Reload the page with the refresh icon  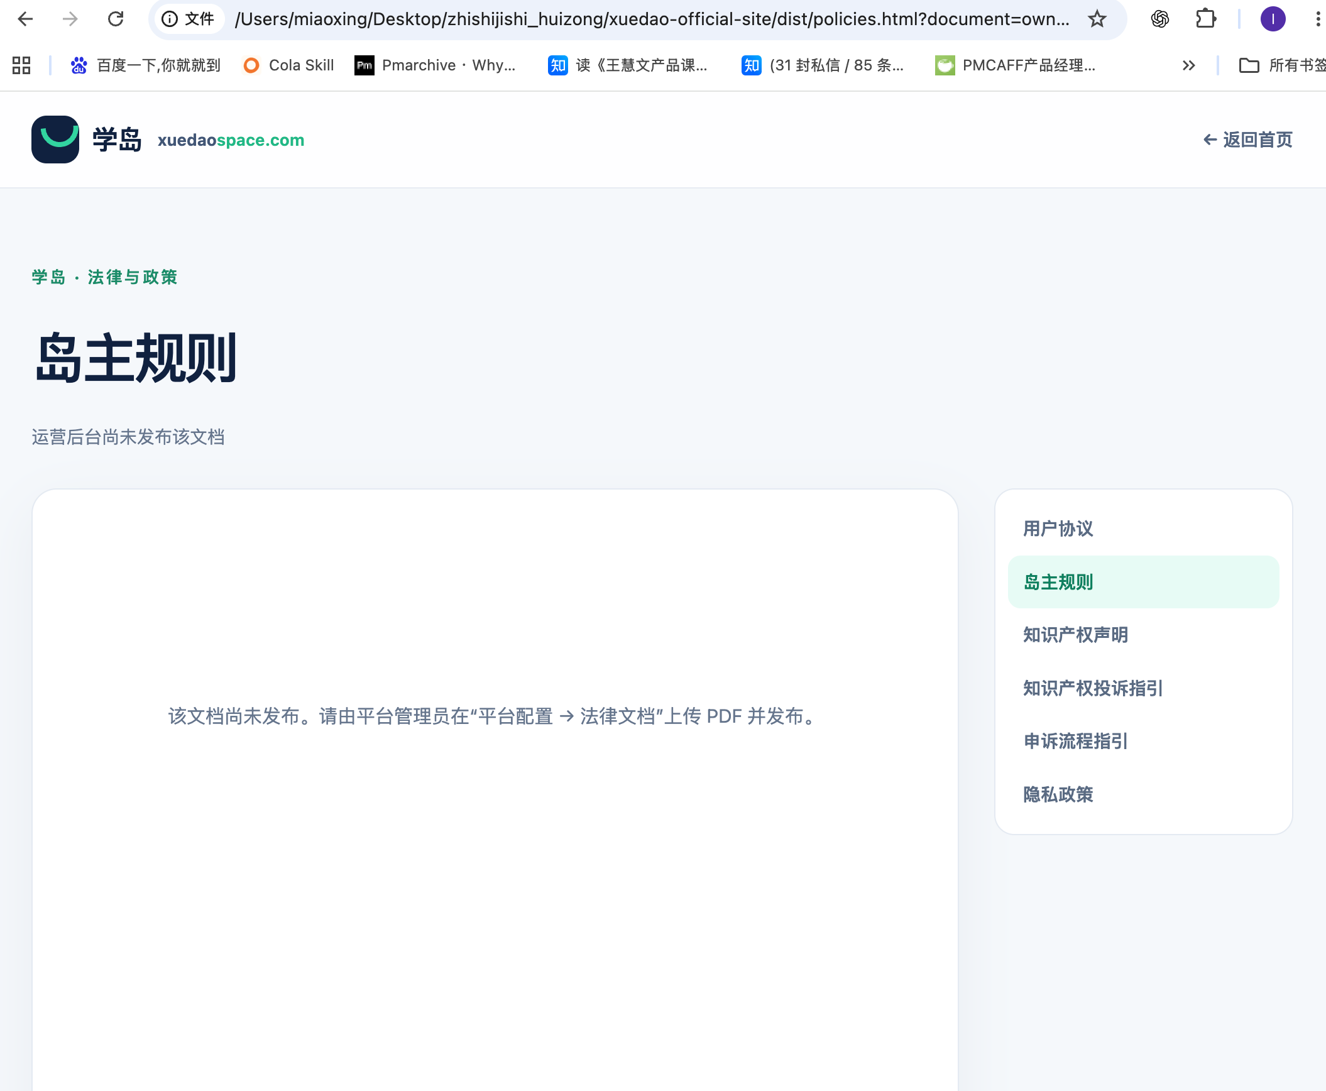point(116,19)
